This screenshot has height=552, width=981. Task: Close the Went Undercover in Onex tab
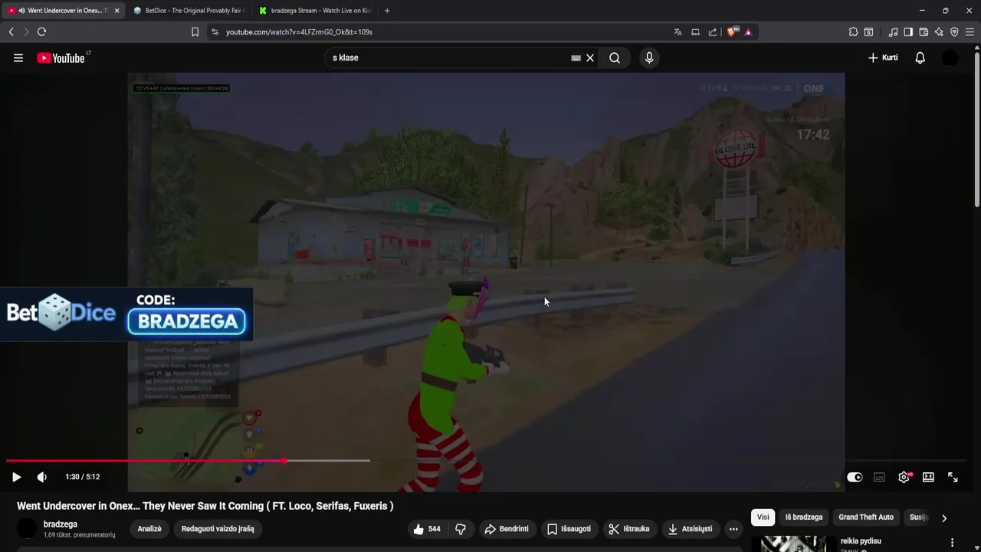(116, 11)
